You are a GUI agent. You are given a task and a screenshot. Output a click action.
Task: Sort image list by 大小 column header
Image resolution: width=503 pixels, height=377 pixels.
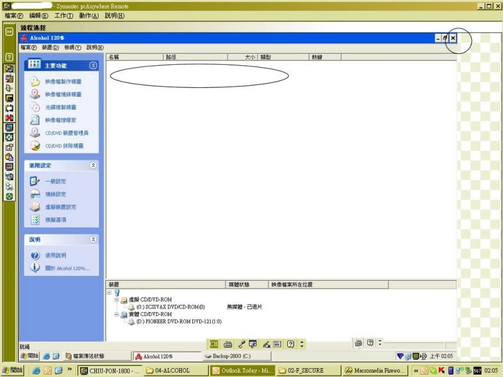242,57
